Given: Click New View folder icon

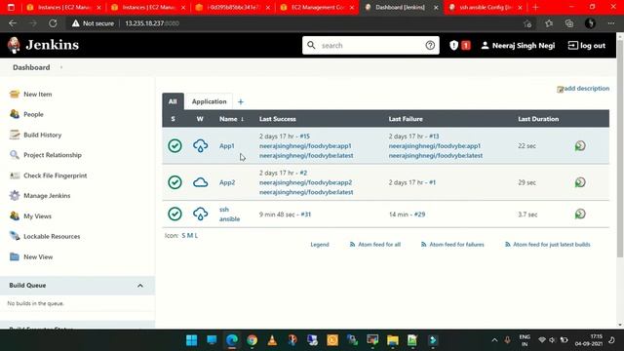Looking at the screenshot, I should pos(15,256).
